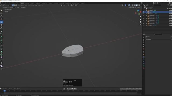The image size is (172, 96).
Task: Enable edge select mode
Action: pyautogui.click(x=15, y=5)
